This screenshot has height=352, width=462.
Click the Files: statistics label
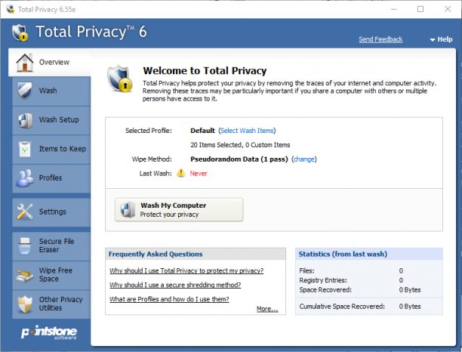[x=306, y=270]
